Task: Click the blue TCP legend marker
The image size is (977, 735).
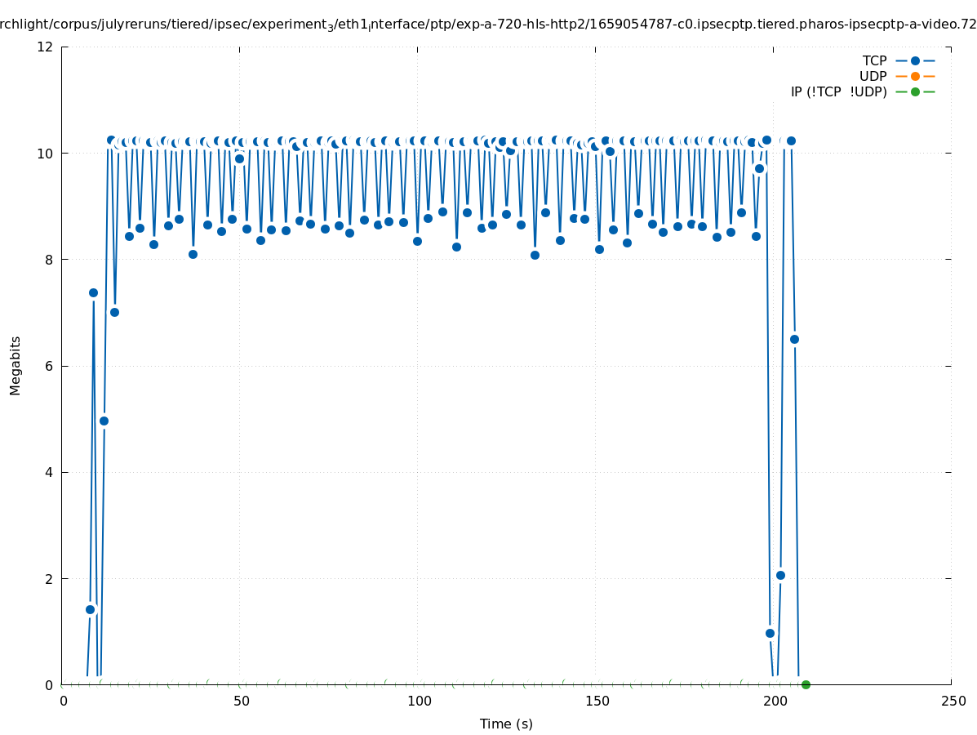Action: [915, 60]
